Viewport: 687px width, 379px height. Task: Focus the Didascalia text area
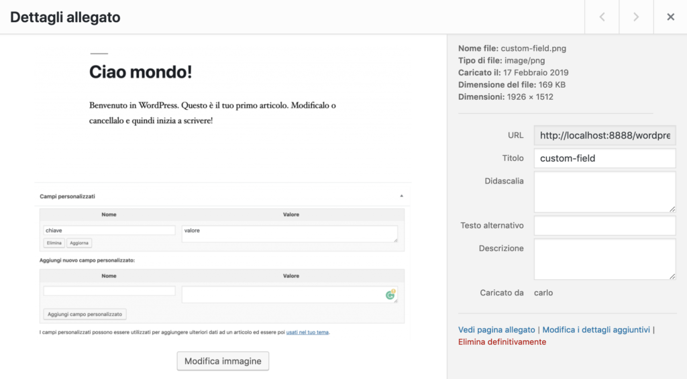(x=604, y=192)
